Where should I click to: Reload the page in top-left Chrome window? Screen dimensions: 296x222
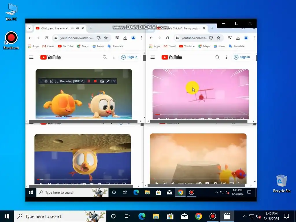coord(46,38)
